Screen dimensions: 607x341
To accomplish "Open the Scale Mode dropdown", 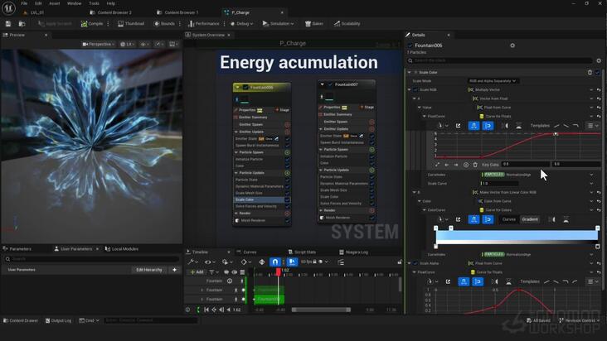I will tap(493, 81).
